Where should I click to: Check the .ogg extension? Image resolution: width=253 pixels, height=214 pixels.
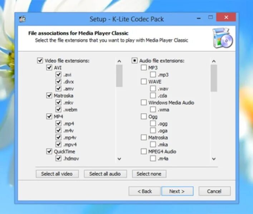tap(153, 123)
